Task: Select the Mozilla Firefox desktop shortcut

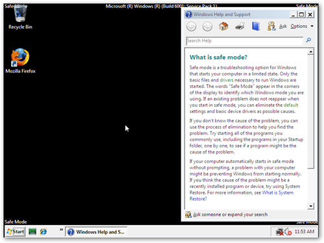Action: pos(20,61)
